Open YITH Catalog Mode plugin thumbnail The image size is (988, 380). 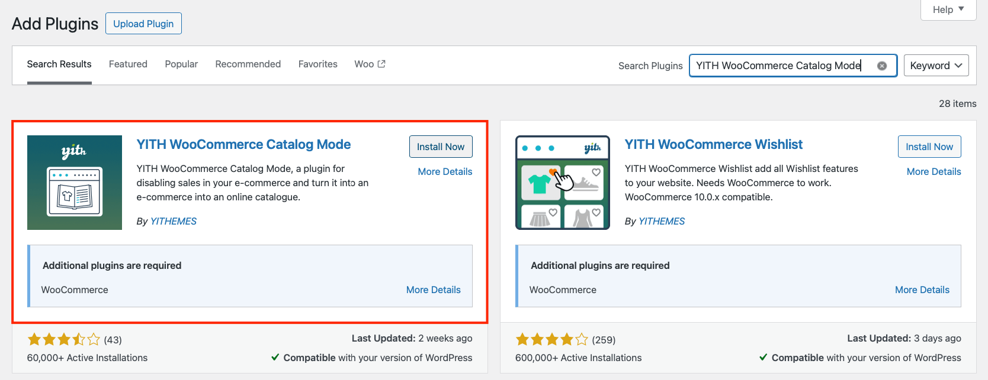tap(75, 183)
